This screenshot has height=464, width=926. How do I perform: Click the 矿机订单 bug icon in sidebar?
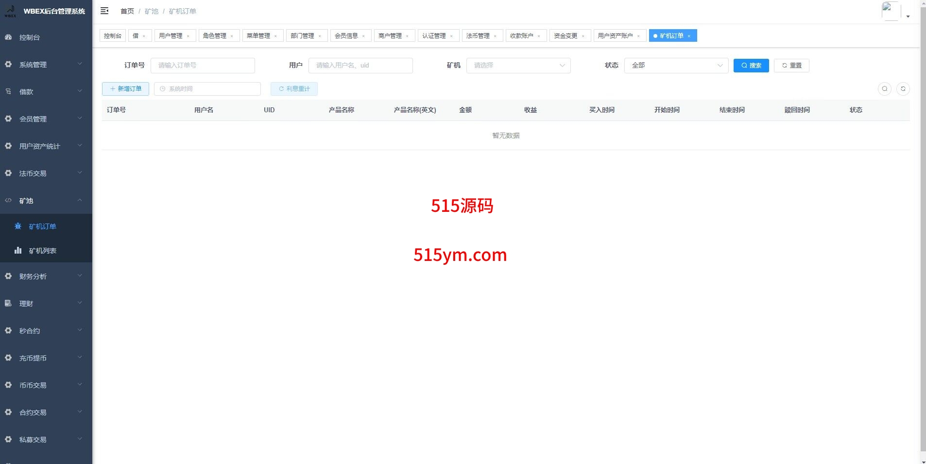tap(18, 226)
